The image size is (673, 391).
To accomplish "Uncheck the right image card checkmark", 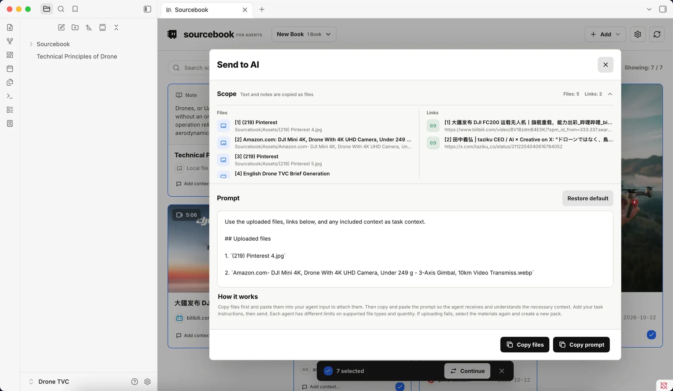I will (x=651, y=335).
